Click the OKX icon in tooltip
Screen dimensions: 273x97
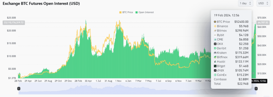(x=215, y=44)
